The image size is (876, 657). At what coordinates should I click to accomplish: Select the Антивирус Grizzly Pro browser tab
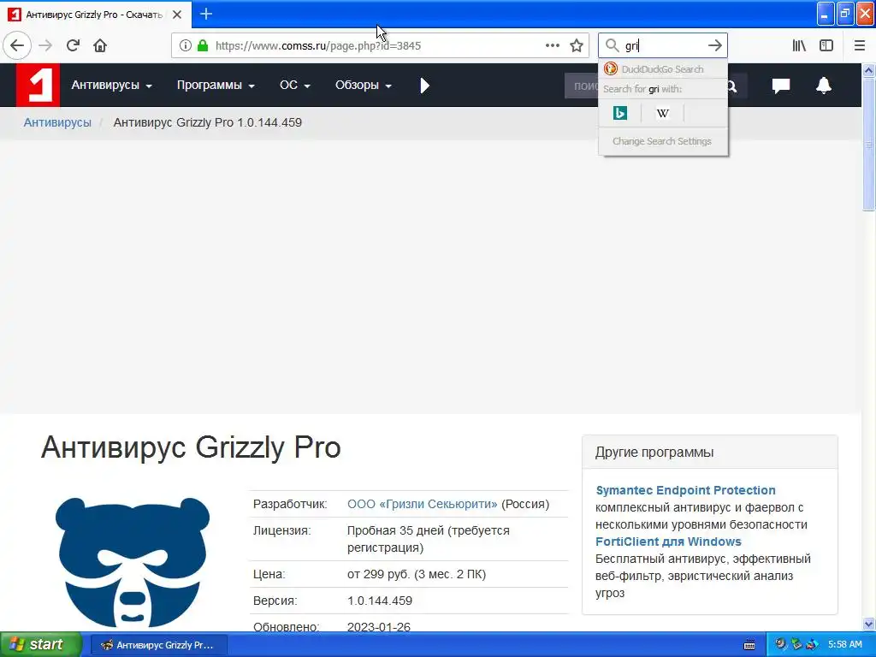pos(95,15)
